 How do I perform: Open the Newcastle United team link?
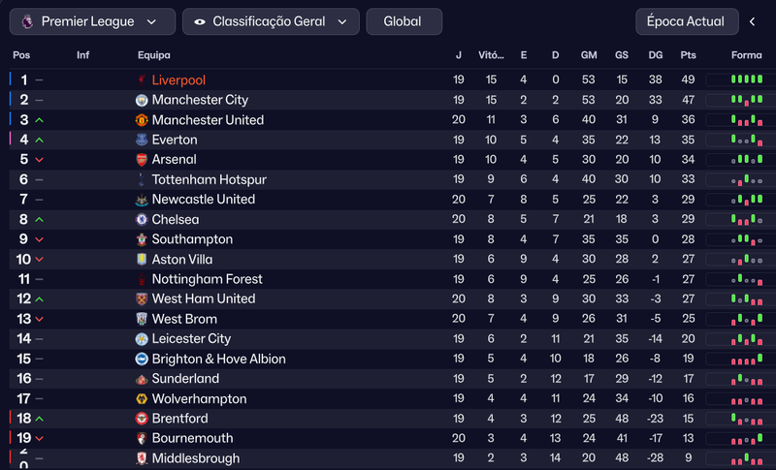pyautogui.click(x=203, y=200)
